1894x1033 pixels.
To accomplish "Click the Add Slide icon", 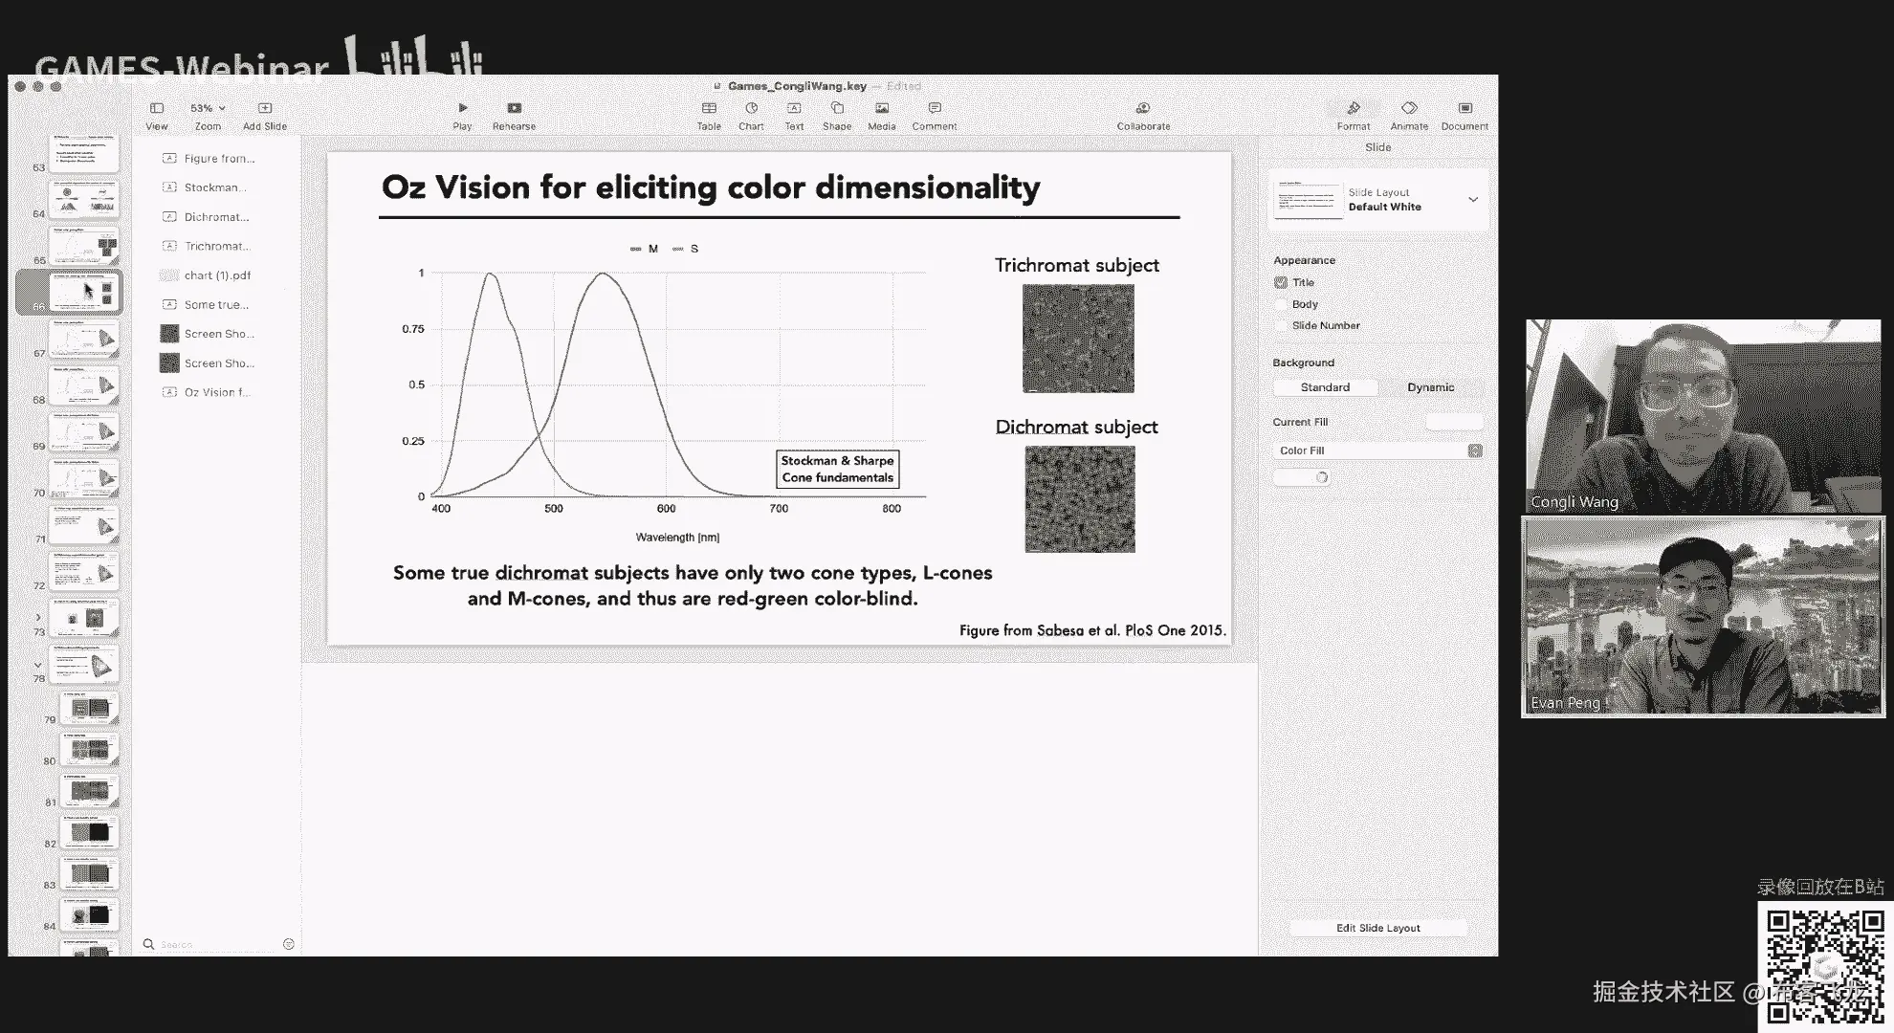I will pyautogui.click(x=265, y=109).
